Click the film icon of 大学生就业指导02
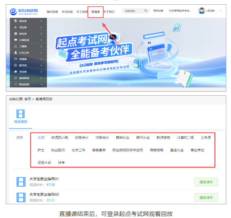The height and width of the screenshot is (218, 231). tap(21, 197)
